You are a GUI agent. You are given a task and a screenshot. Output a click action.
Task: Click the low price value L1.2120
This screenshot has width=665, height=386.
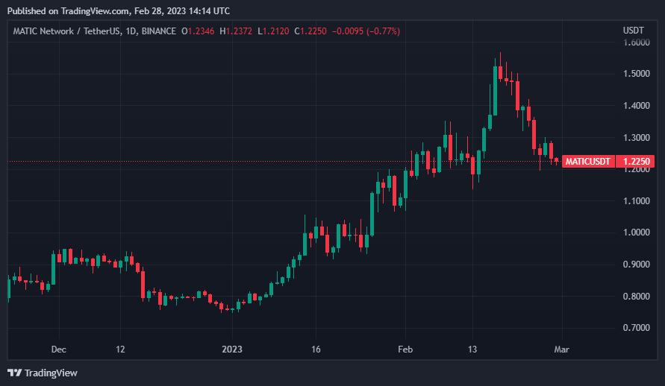coord(276,31)
